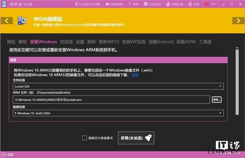245x158 pixels.
Task: Minimize the 刷机迷 window
Action: coord(223,4)
